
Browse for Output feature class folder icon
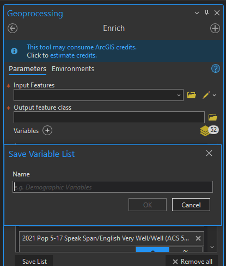click(213, 117)
